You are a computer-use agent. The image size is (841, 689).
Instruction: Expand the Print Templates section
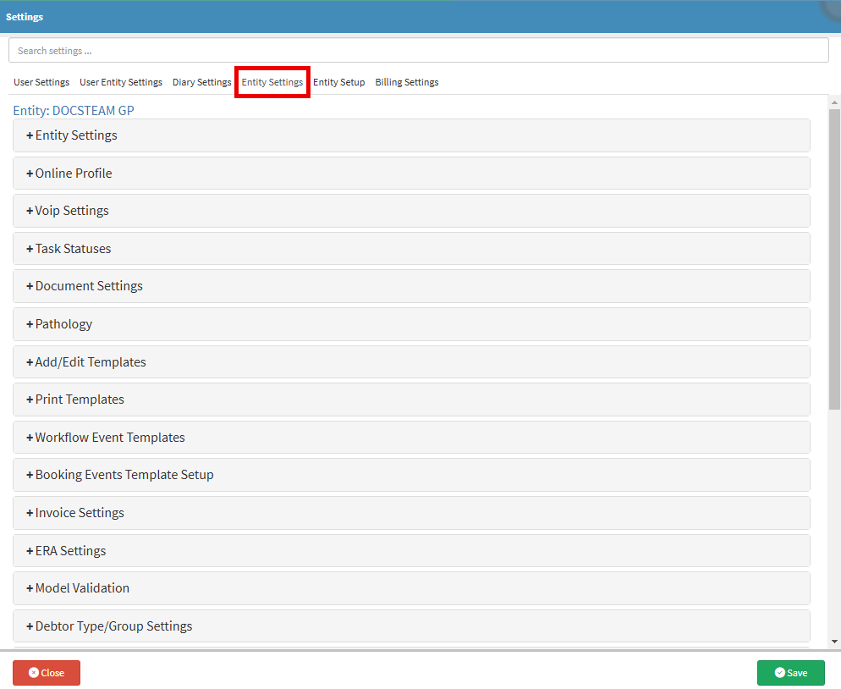click(x=411, y=400)
